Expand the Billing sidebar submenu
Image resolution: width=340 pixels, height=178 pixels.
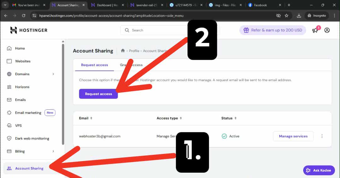tap(53, 151)
